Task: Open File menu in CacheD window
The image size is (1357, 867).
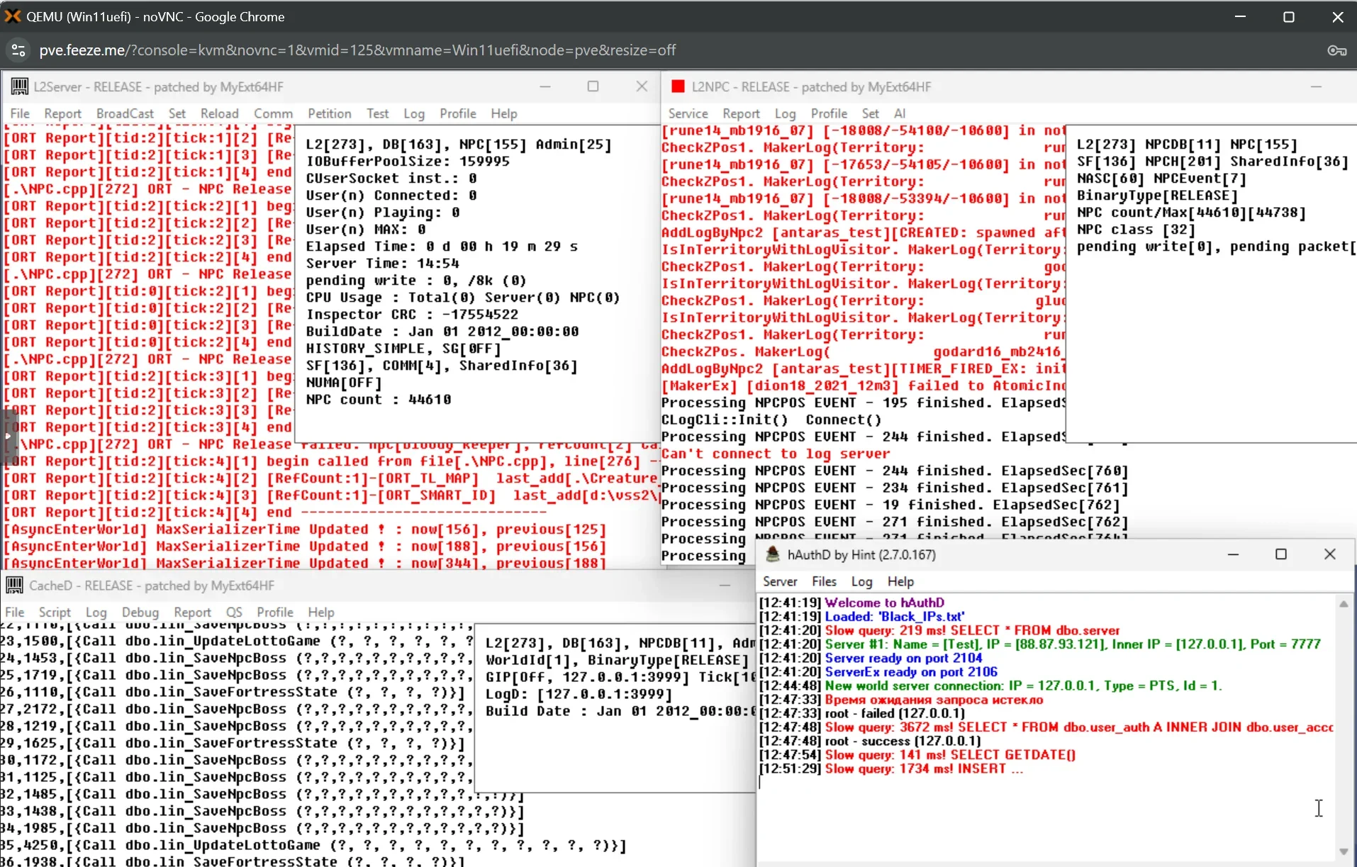Action: click(15, 612)
